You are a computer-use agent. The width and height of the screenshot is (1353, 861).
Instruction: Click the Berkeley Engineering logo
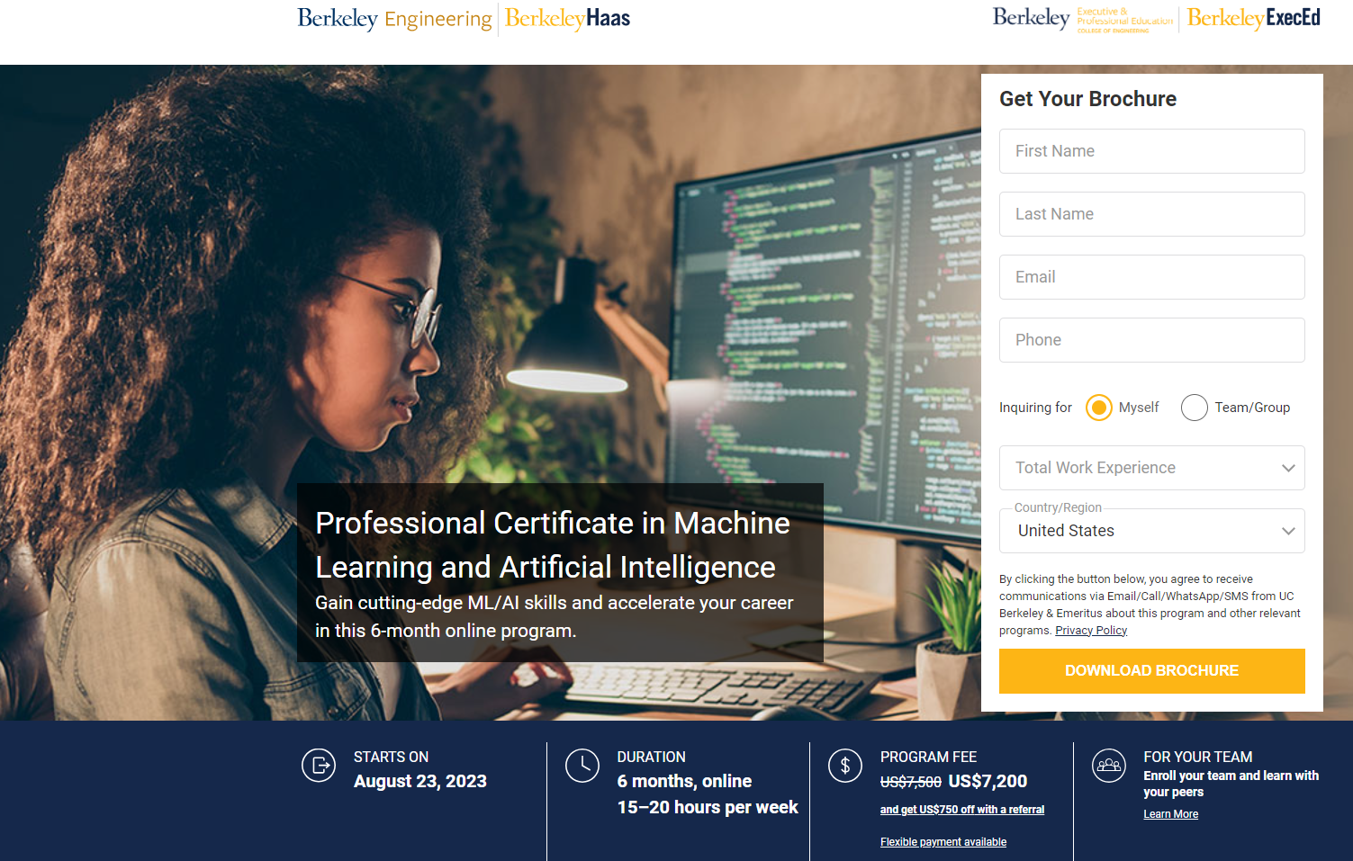click(x=394, y=19)
